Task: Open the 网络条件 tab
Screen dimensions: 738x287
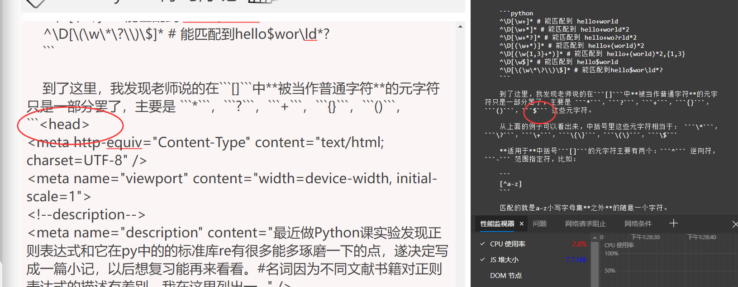Action: (x=638, y=224)
